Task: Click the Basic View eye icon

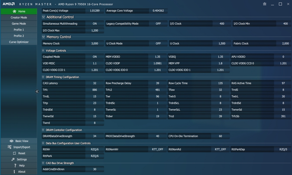Action: [x=11, y=141]
